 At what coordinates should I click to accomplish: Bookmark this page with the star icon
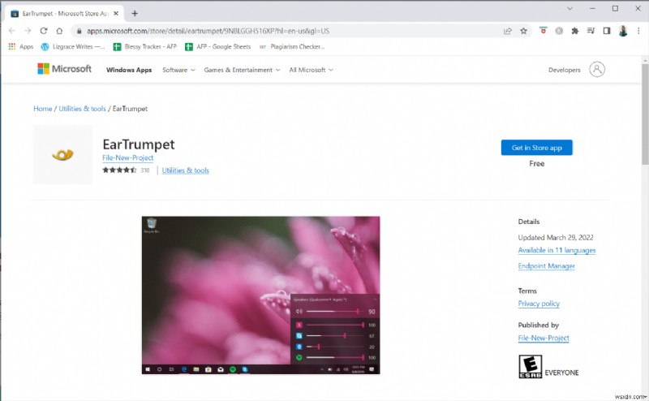(523, 31)
